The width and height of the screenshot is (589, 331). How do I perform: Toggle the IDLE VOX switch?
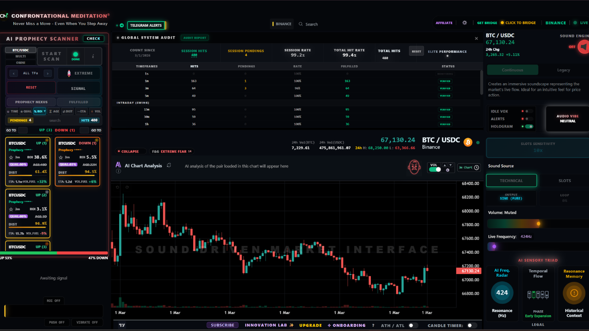click(x=529, y=111)
